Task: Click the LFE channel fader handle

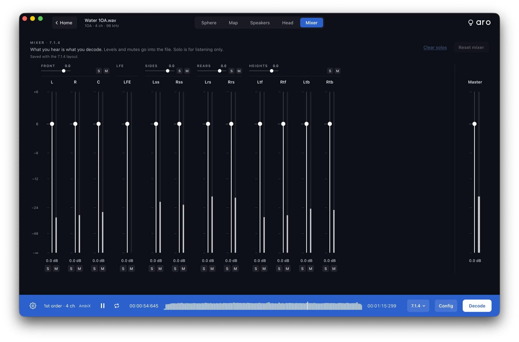Action: tap(127, 124)
